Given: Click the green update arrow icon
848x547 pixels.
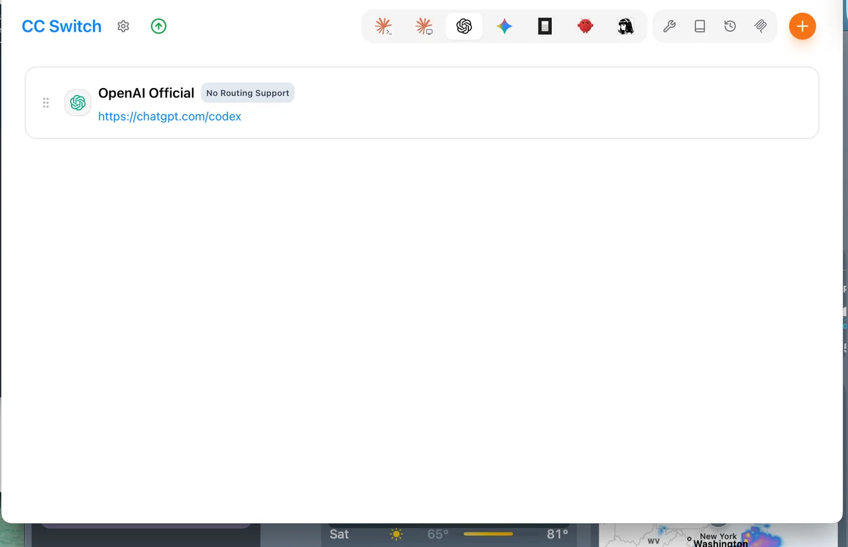Looking at the screenshot, I should pyautogui.click(x=158, y=26).
